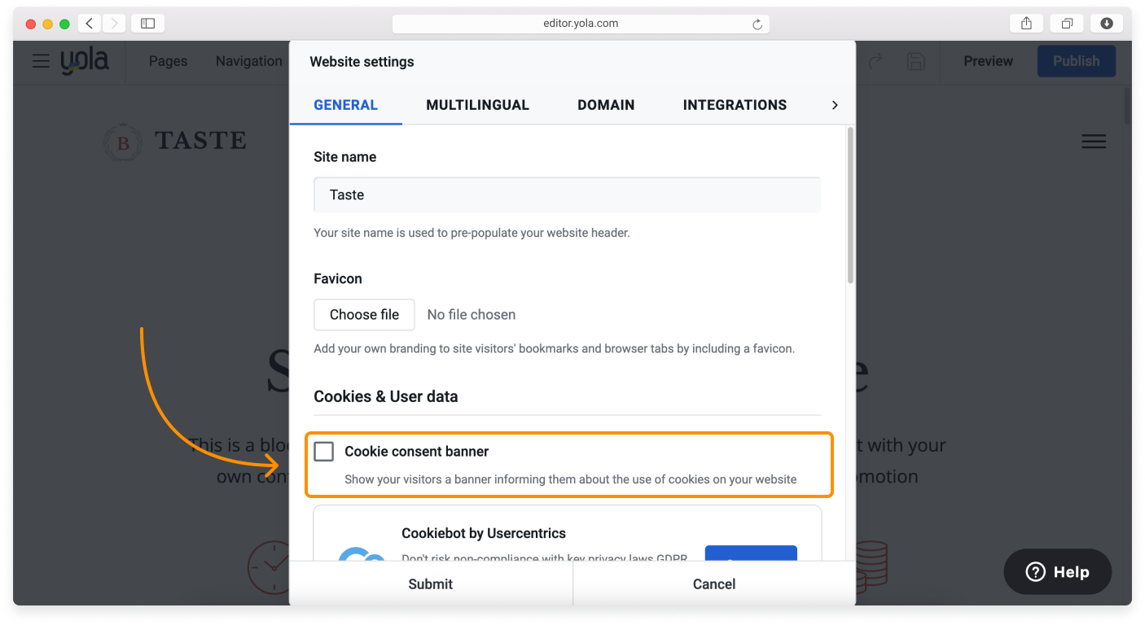This screenshot has height=625, width=1145.
Task: Reload the page in address bar
Action: pyautogui.click(x=757, y=24)
